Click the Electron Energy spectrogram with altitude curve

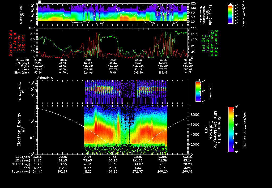coord(112,130)
